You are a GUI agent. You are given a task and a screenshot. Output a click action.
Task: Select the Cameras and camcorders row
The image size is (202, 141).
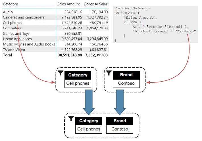(55, 17)
